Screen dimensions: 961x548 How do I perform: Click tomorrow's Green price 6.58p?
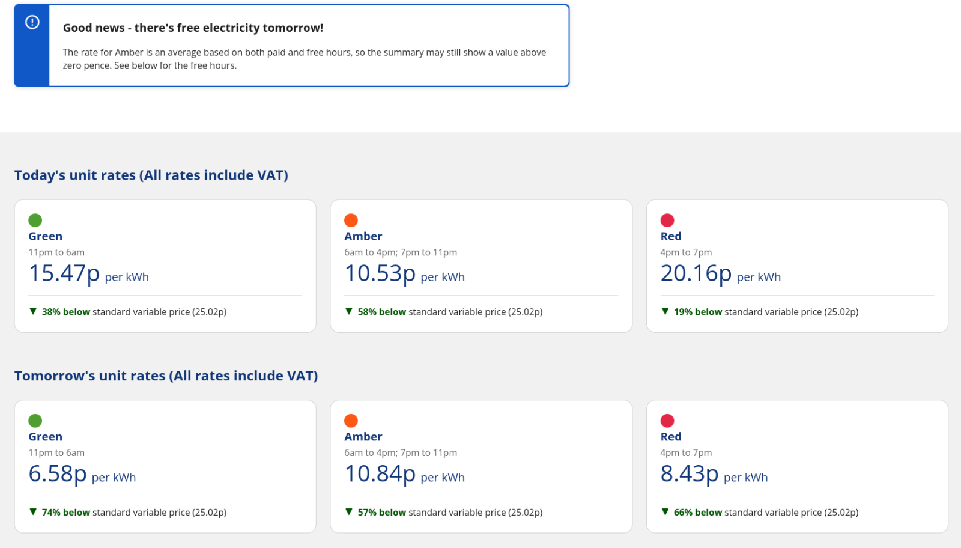tap(58, 474)
